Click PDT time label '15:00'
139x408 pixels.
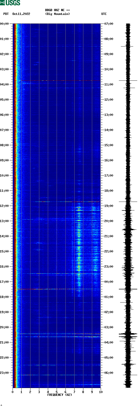(4, 251)
